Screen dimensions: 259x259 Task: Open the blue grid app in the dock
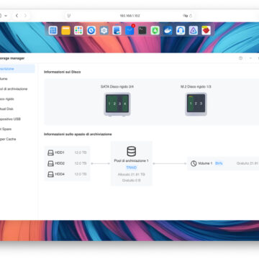click(53, 30)
